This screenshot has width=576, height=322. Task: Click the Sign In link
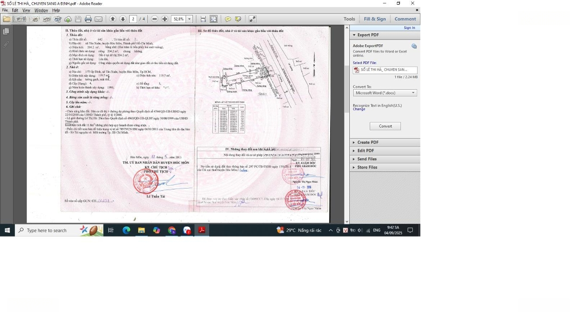point(409,28)
